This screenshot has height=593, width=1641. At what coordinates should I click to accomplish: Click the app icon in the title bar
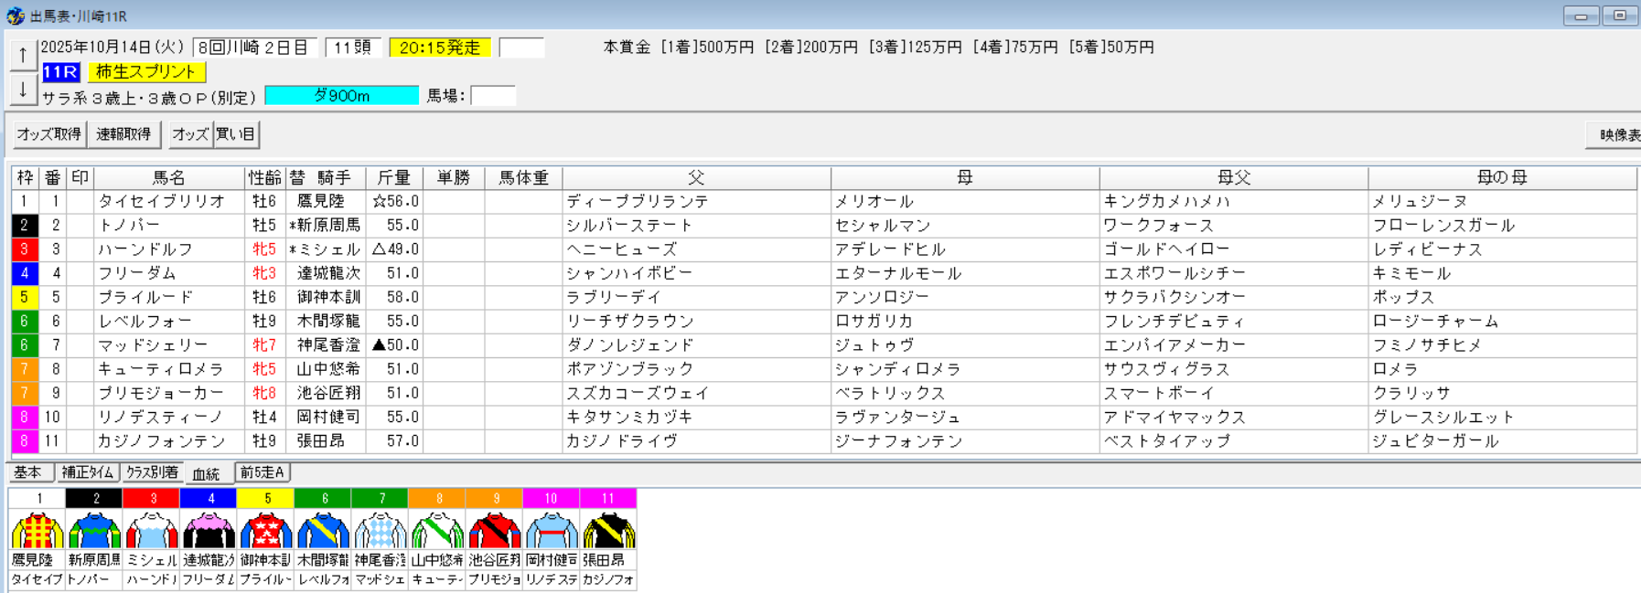pyautogui.click(x=15, y=16)
